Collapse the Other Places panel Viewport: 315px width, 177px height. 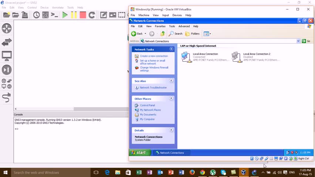(x=171, y=98)
